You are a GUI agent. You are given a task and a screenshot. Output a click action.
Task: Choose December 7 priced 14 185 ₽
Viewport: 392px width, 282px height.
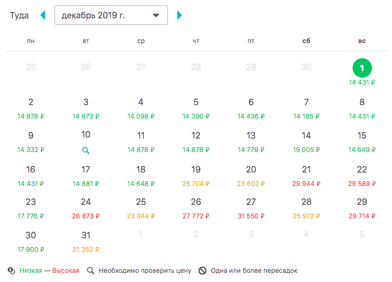coord(306,108)
